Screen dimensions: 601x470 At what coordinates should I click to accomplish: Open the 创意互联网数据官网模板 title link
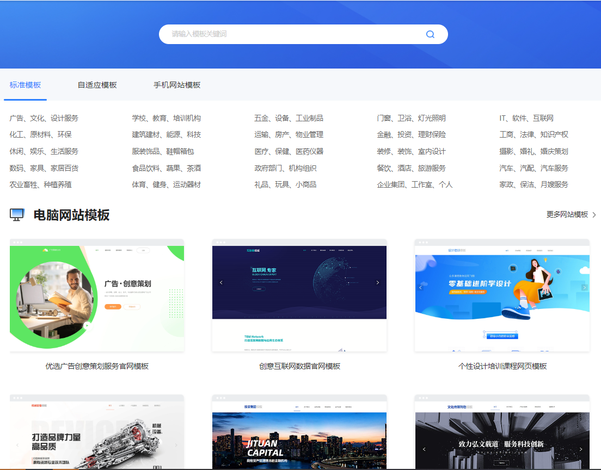[x=299, y=366]
